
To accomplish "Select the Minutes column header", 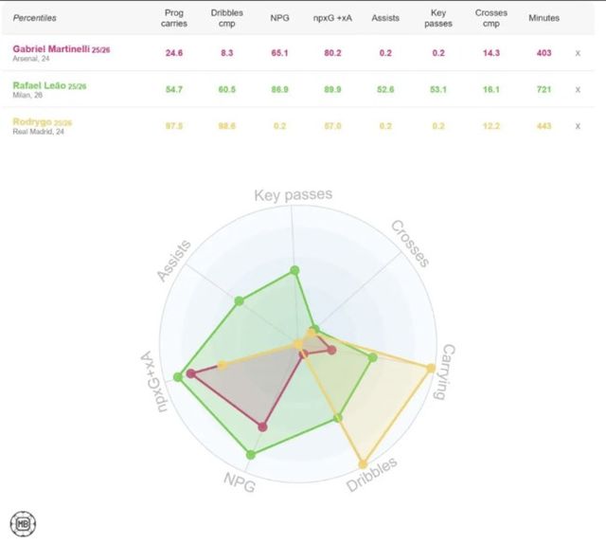I will [x=544, y=18].
